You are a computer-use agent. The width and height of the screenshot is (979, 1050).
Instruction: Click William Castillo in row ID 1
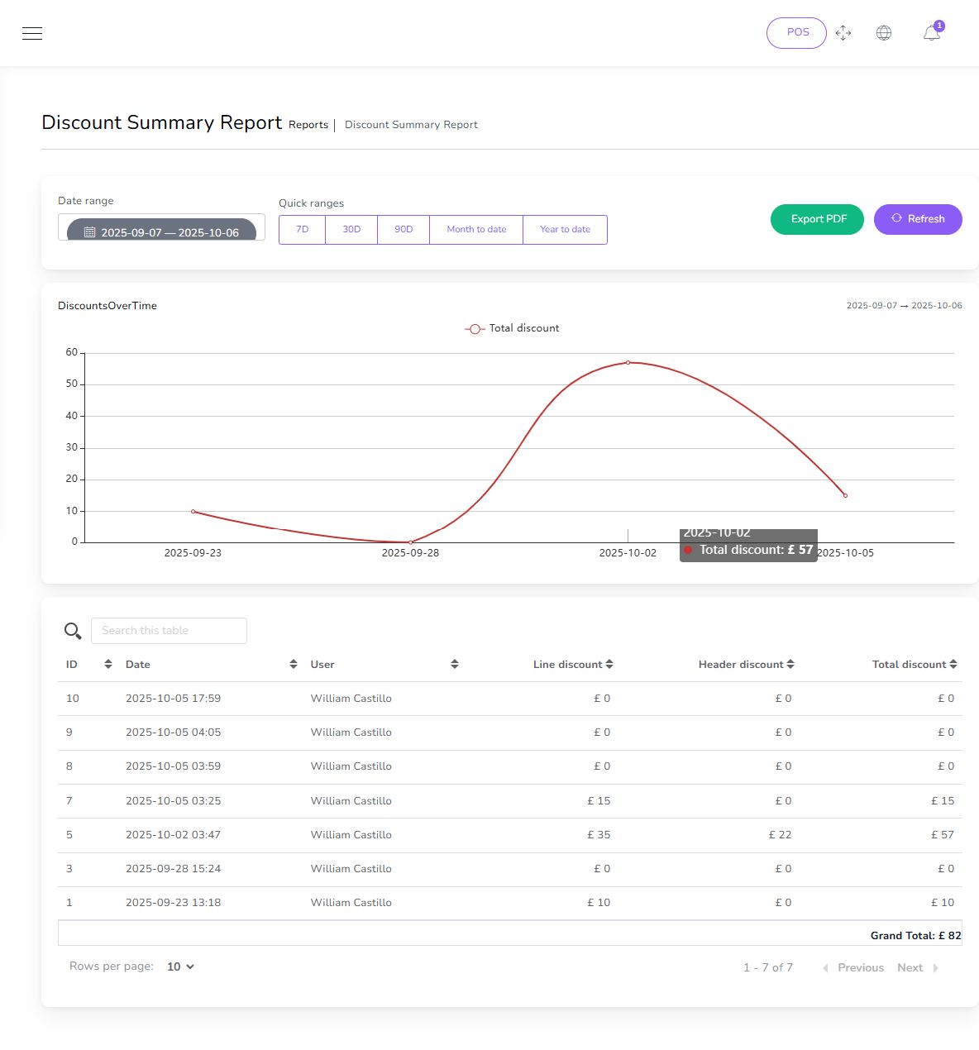tap(351, 903)
